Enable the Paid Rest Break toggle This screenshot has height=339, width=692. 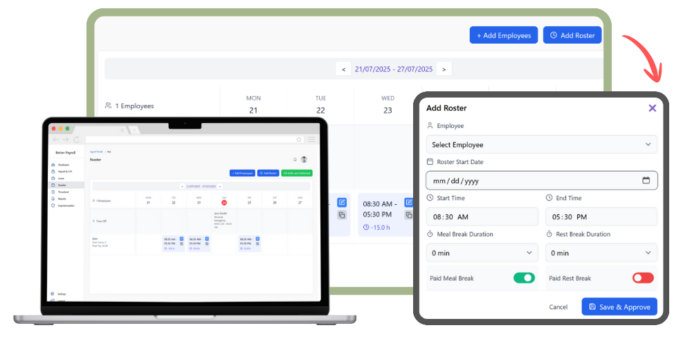tap(643, 278)
